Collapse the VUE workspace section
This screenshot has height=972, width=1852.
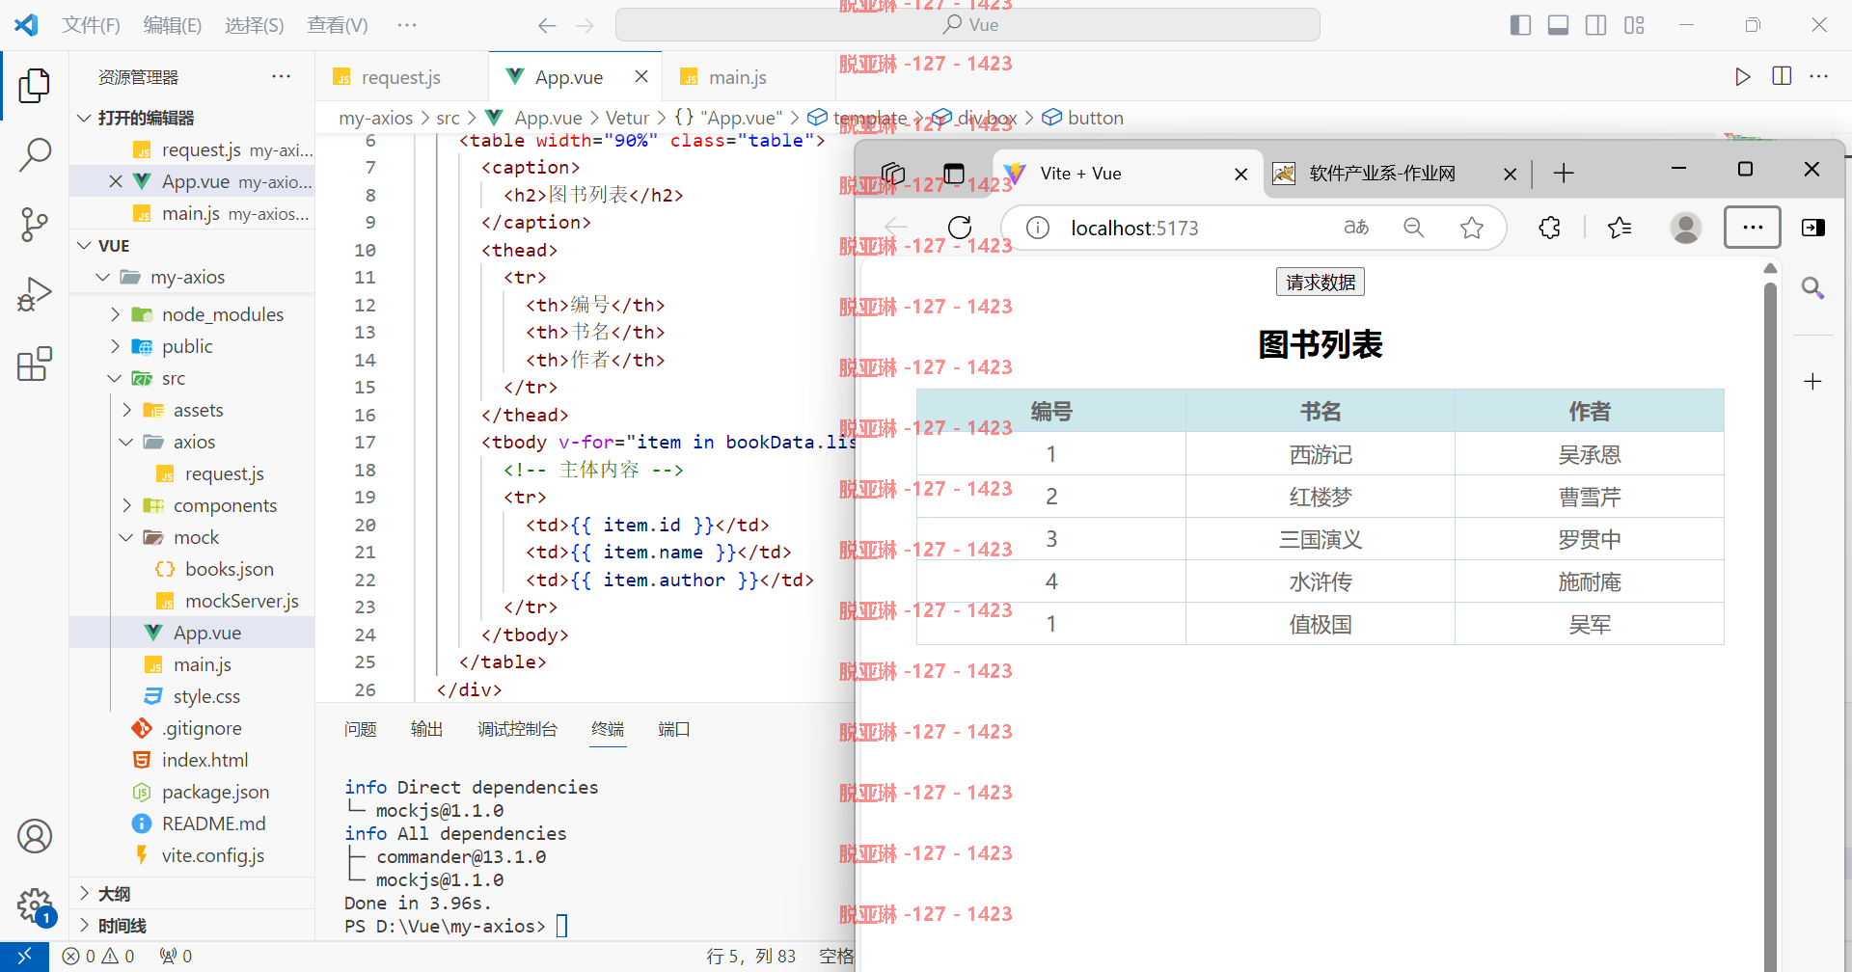84,246
